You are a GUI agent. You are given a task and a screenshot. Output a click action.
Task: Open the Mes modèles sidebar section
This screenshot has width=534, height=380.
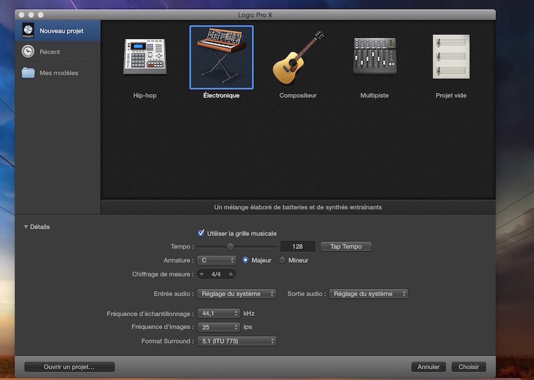point(58,73)
